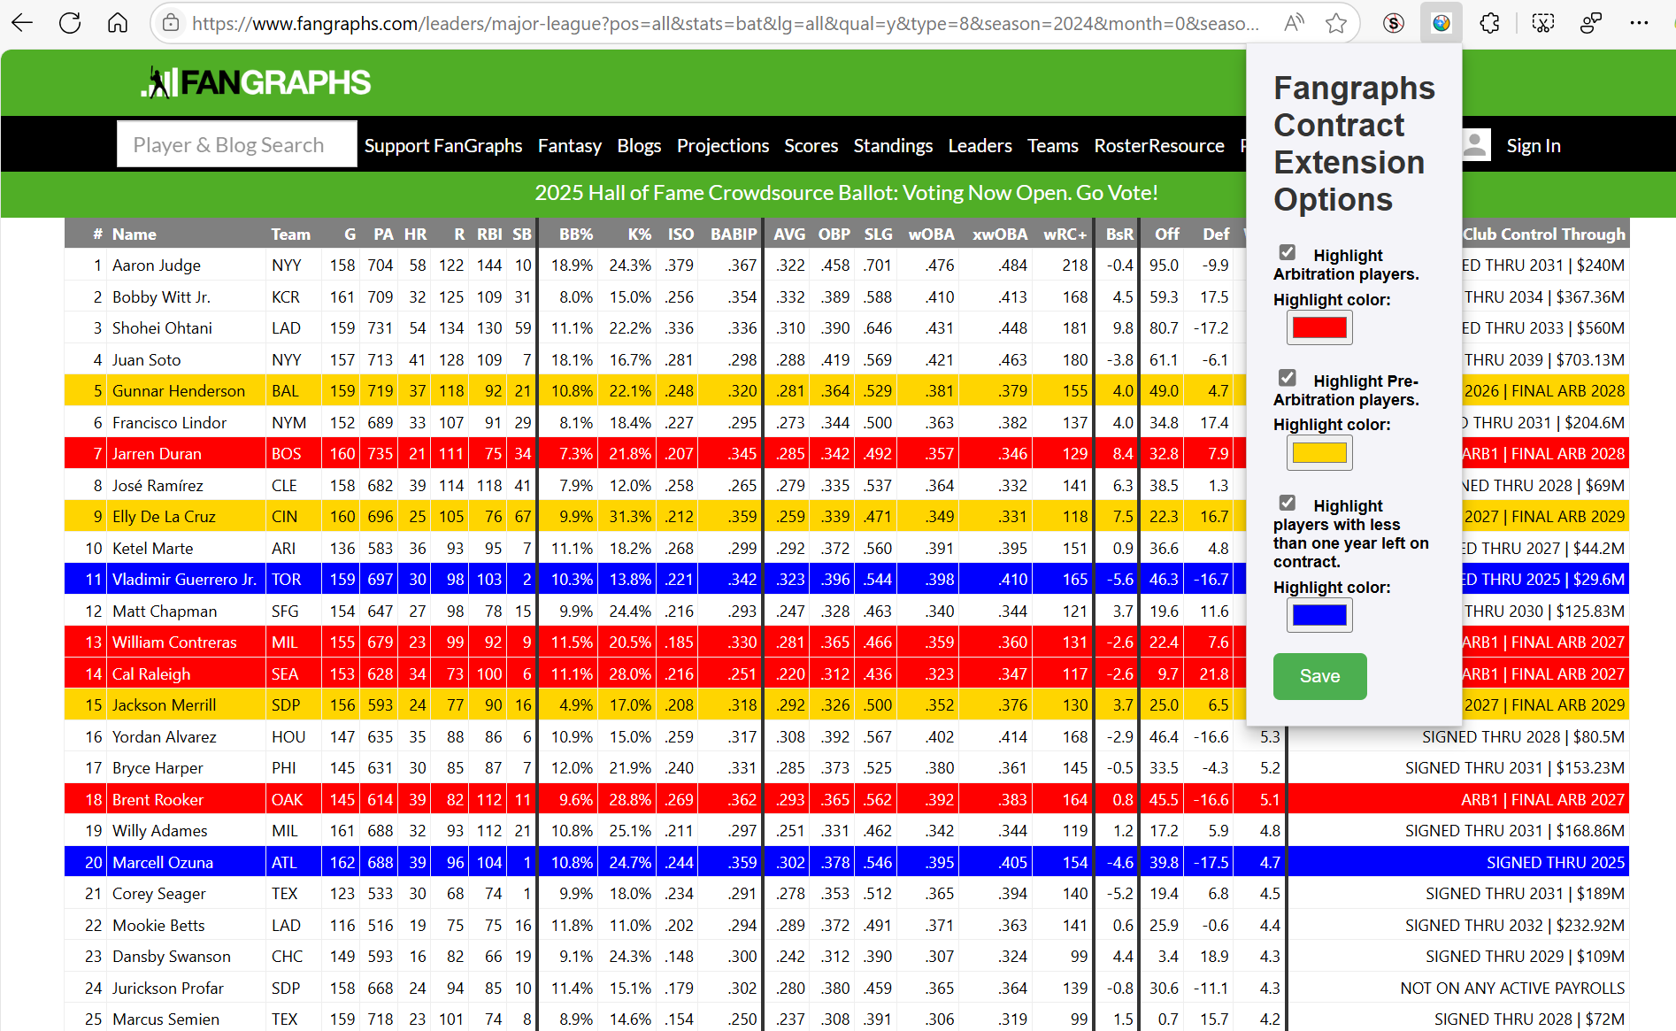
Task: Open browser Settings and more menu
Action: [1639, 23]
